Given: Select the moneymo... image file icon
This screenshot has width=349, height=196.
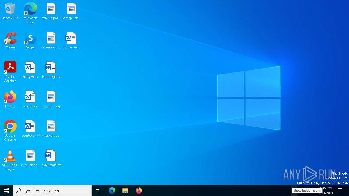Looking at the screenshot, I should point(51,129).
